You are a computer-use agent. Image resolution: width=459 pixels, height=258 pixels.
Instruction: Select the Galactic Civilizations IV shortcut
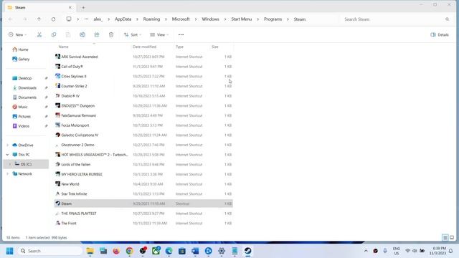143,135
